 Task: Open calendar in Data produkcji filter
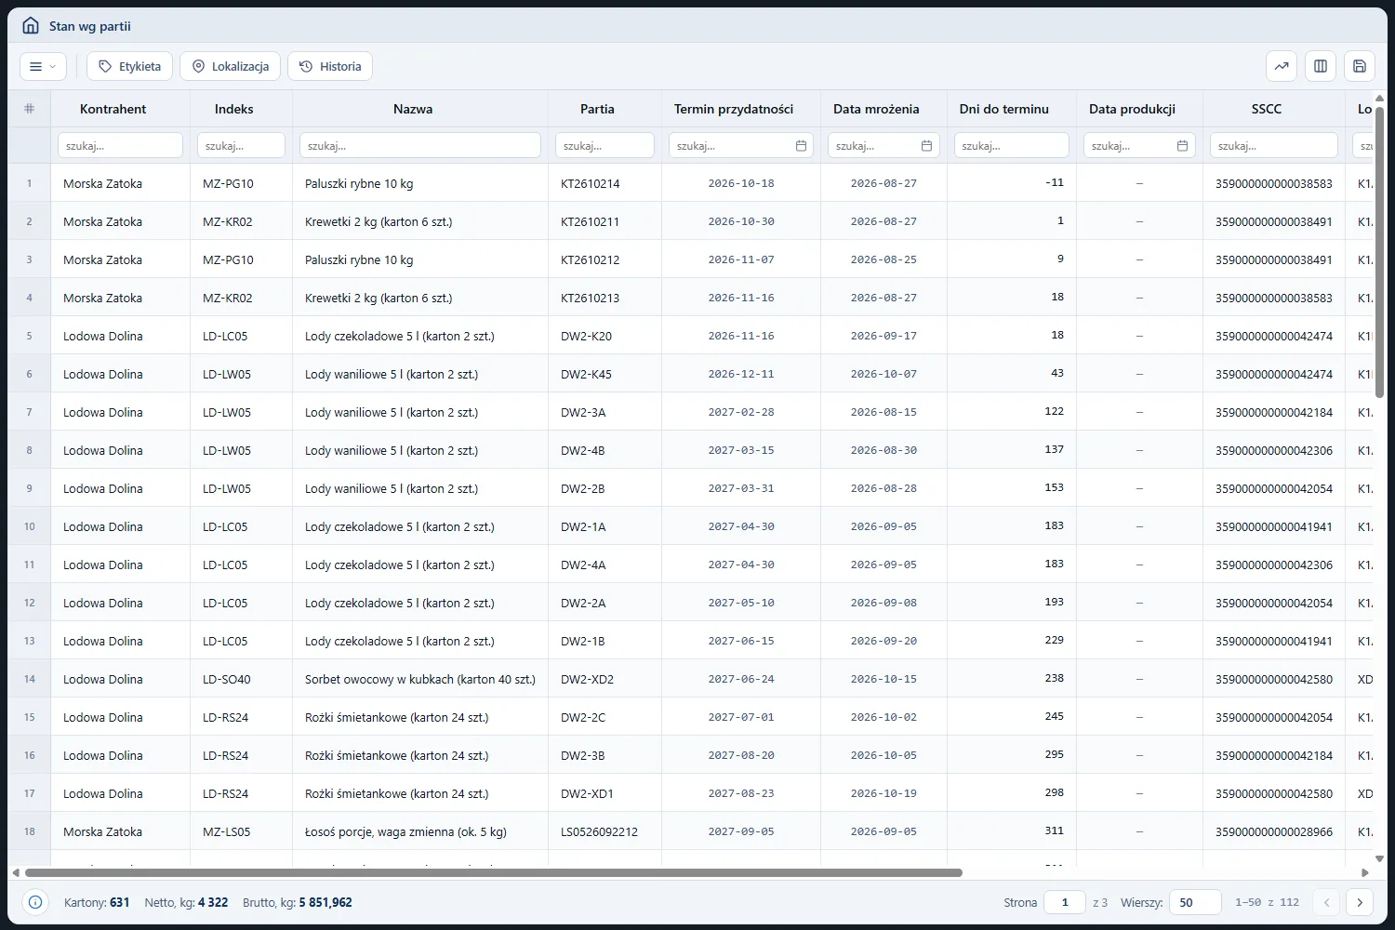click(1183, 146)
